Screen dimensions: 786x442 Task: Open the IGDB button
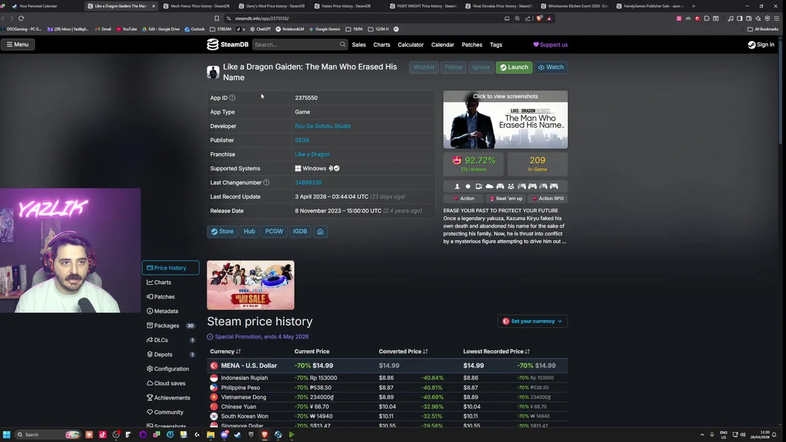tap(300, 231)
